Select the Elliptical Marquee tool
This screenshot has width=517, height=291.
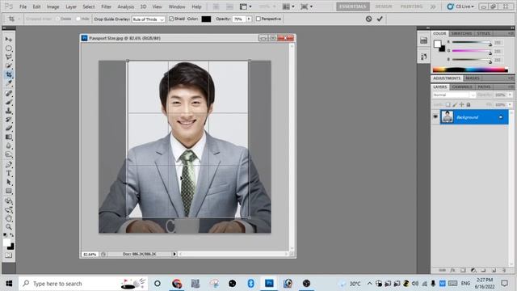(x=9, y=48)
